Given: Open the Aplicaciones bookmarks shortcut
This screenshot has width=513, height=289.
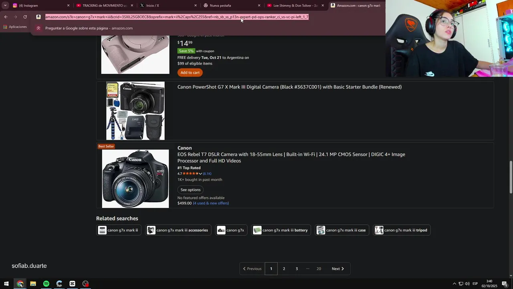Looking at the screenshot, I should tap(15, 27).
